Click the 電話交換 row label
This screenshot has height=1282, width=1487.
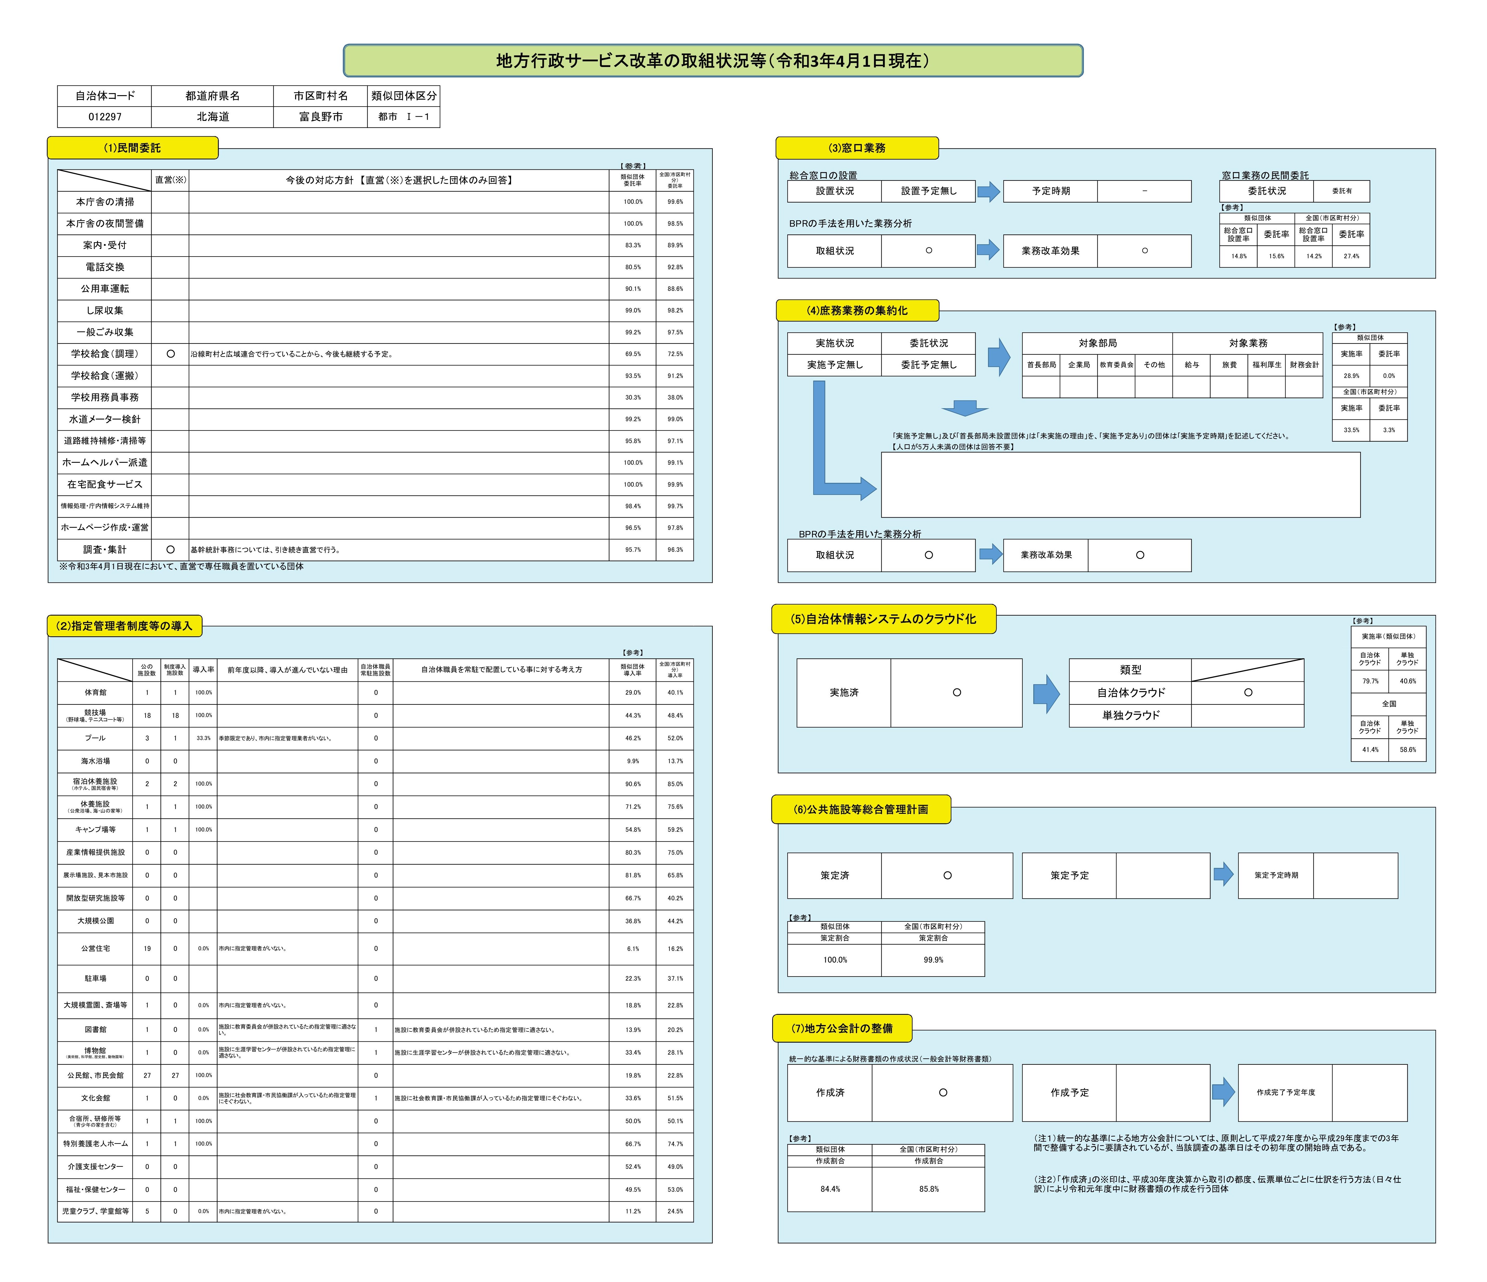click(105, 267)
